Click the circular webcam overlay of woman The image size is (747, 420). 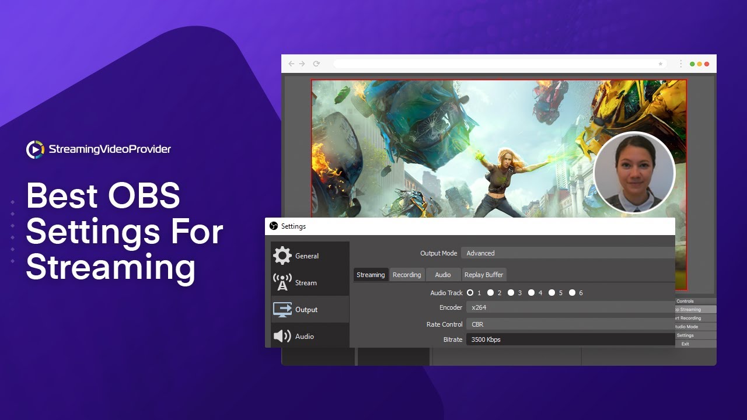pyautogui.click(x=634, y=173)
